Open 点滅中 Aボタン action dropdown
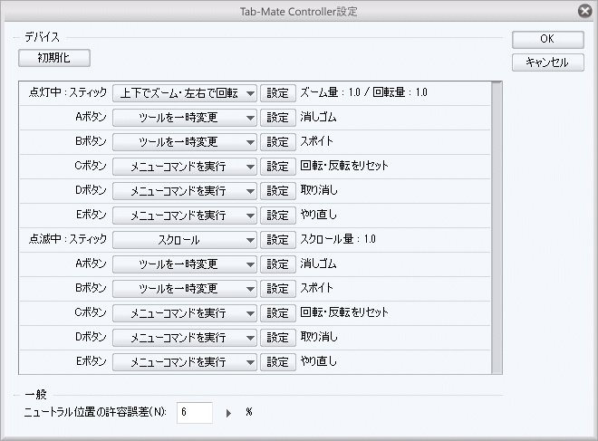The width and height of the screenshot is (598, 441). [185, 264]
